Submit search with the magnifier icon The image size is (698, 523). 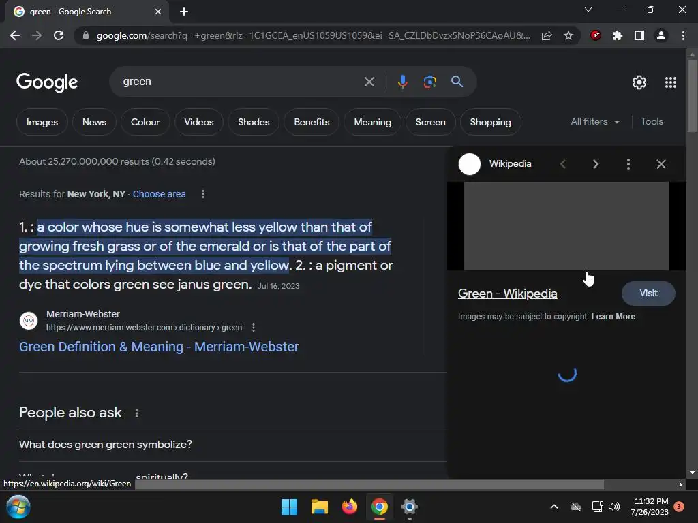(x=457, y=82)
